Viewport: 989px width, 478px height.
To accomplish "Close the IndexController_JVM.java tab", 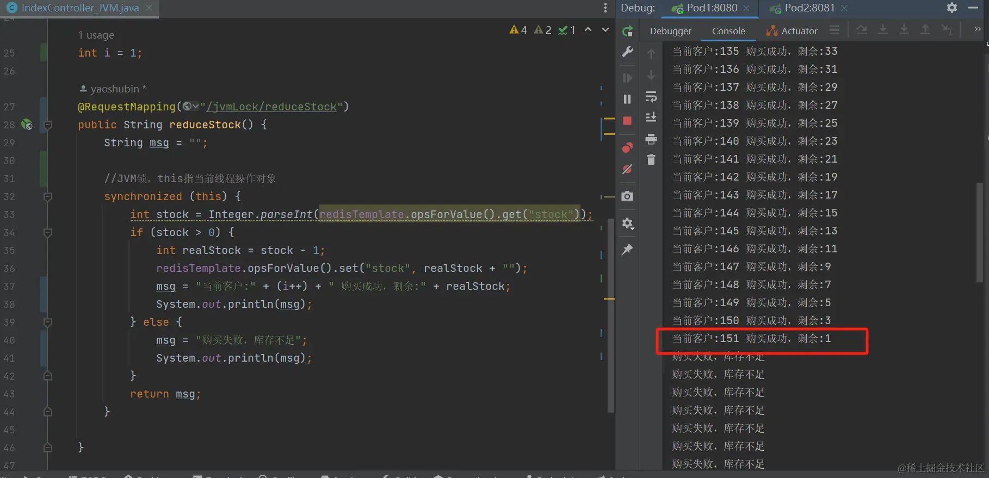I will (x=149, y=8).
